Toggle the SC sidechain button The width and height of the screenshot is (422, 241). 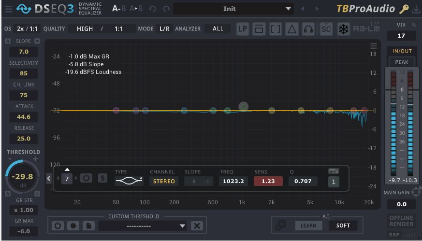pos(326,29)
